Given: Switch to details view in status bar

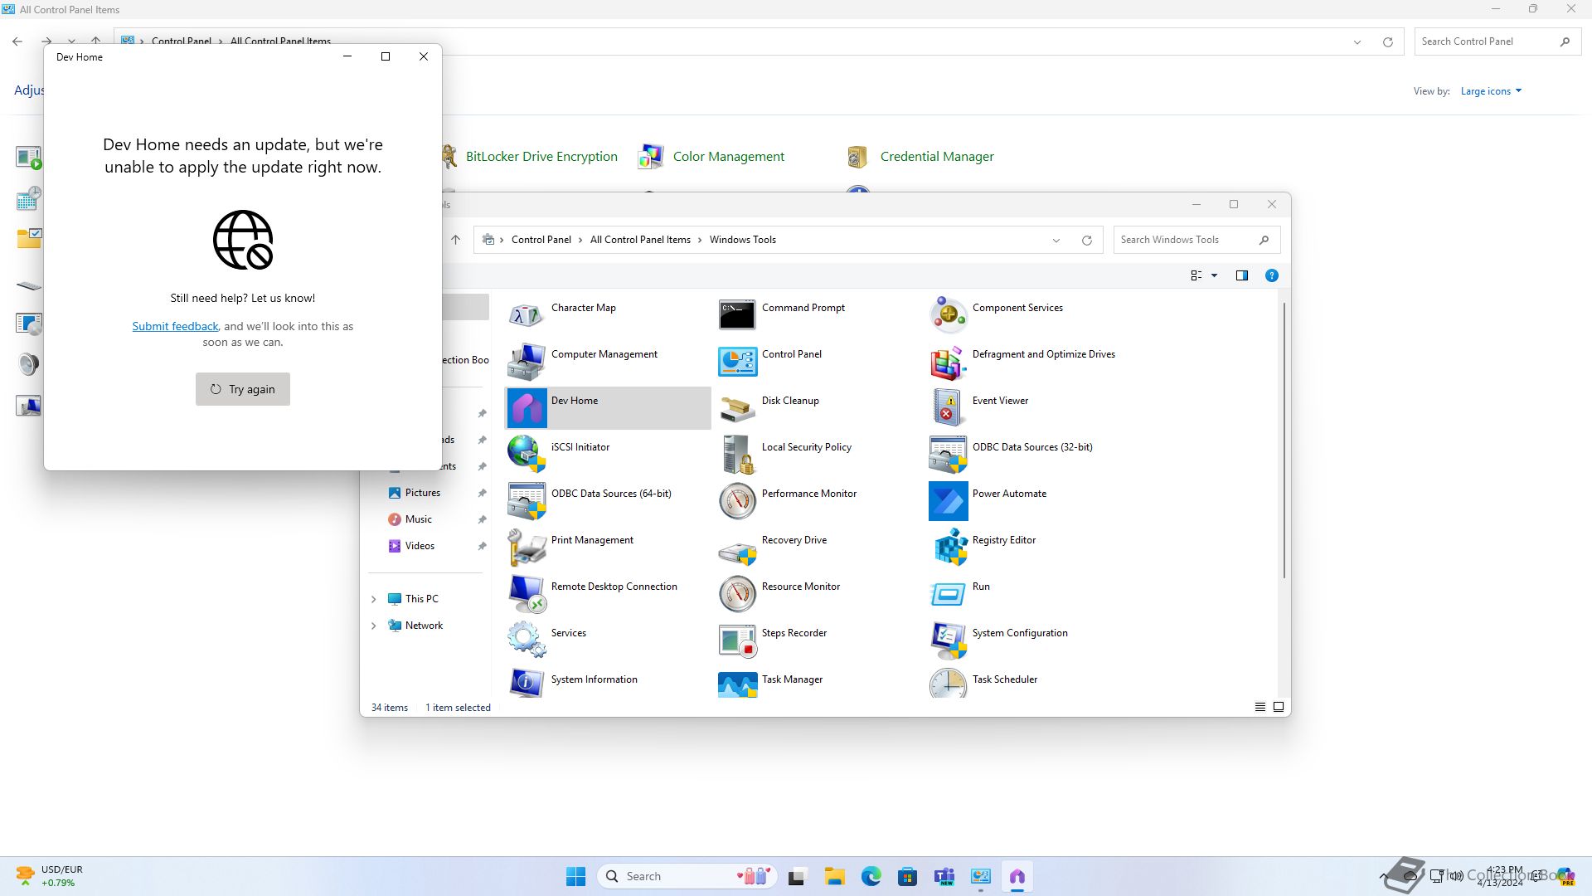Looking at the screenshot, I should pyautogui.click(x=1260, y=707).
